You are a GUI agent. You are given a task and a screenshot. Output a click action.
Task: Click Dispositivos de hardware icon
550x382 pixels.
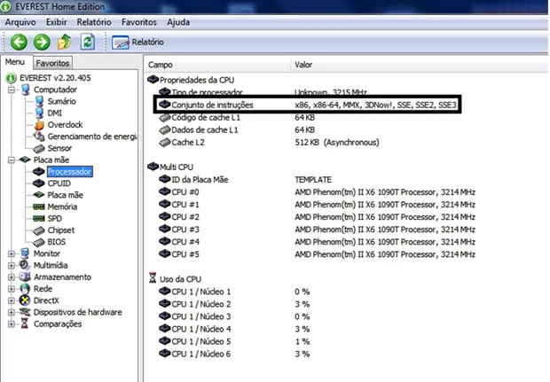(25, 312)
